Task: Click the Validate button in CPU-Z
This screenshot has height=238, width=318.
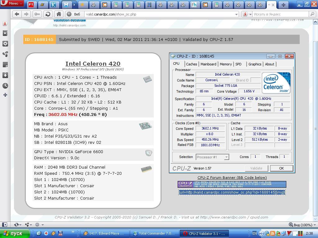Action: pyautogui.click(x=256, y=168)
